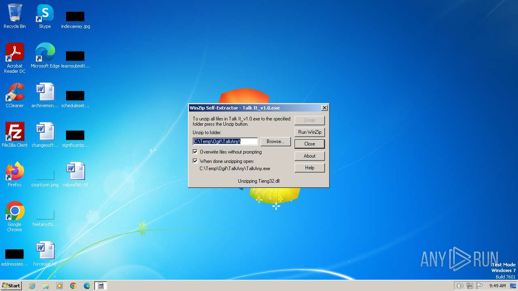The width and height of the screenshot is (518, 291).
Task: Select the indexaway.jpg desktop file
Action: tap(75, 19)
